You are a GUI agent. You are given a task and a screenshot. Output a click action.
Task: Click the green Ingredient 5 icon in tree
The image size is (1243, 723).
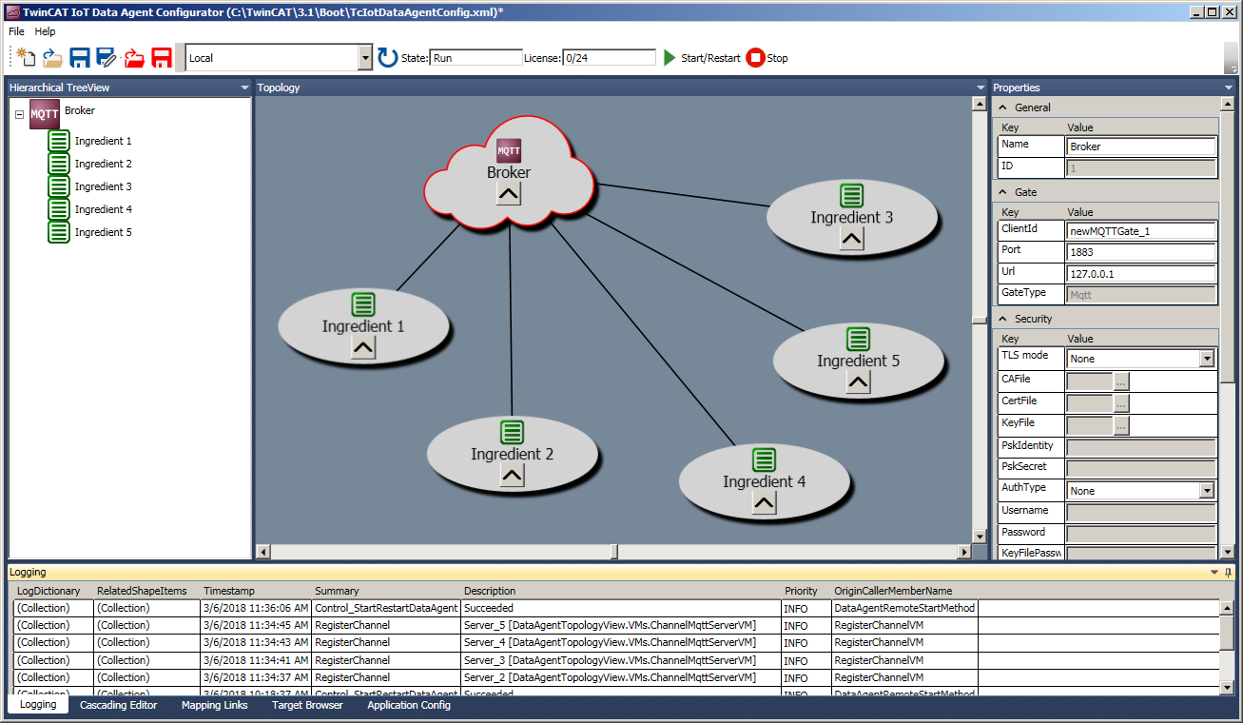59,232
